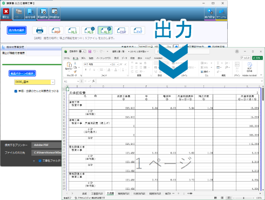Select the second XLS output icon with badge
Screen dimensions: 265x200
pyautogui.click(x=89, y=30)
